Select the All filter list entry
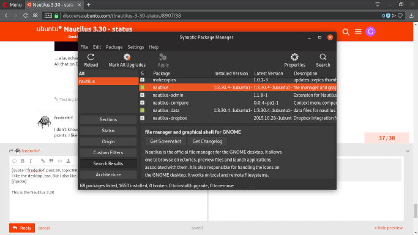The width and height of the screenshot is (418, 235). (108, 73)
